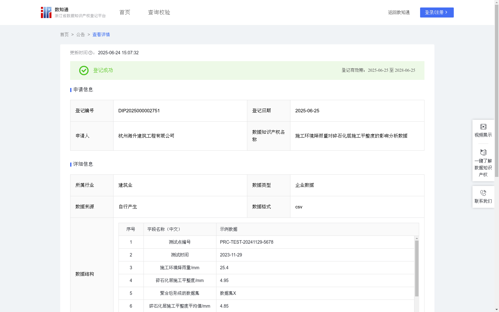Click the green 登记成功 check icon
This screenshot has width=499, height=312.
click(x=84, y=71)
